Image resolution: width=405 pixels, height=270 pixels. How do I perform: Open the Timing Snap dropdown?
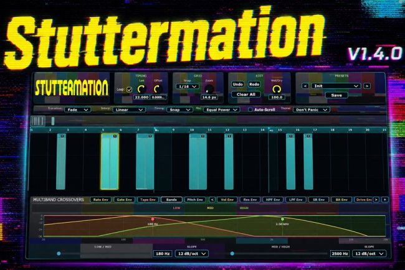click(180, 110)
